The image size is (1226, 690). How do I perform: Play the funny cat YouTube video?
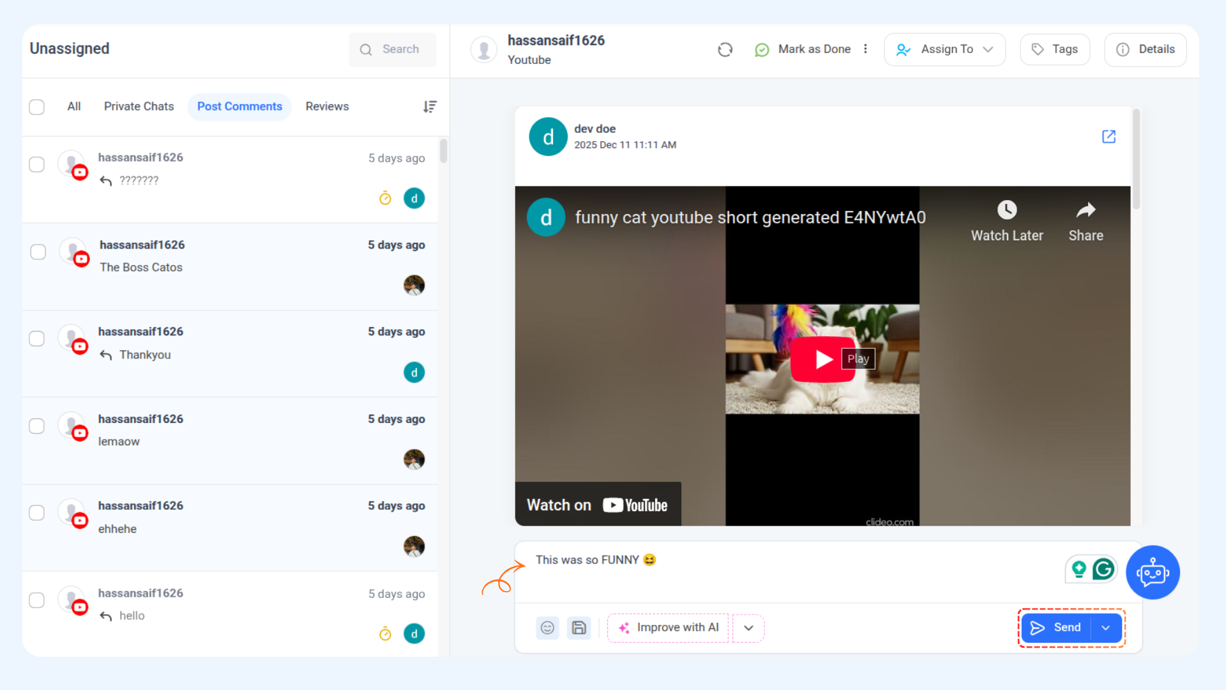pos(822,359)
